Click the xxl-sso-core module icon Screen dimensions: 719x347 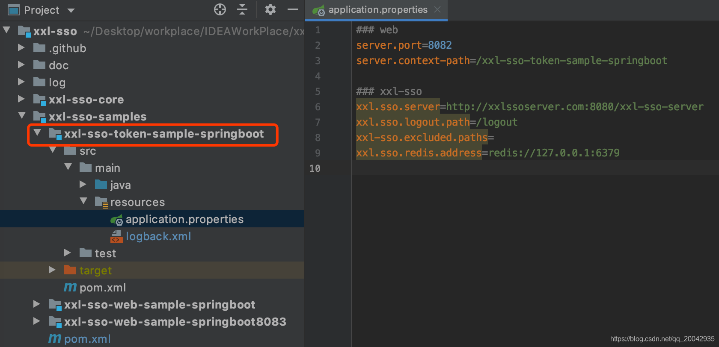point(40,100)
